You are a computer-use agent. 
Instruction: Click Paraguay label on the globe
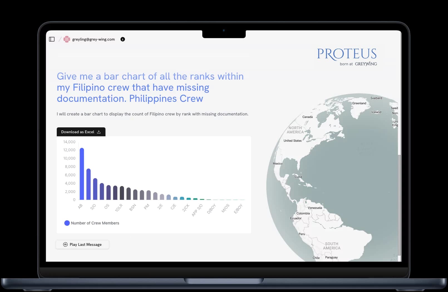331,258
